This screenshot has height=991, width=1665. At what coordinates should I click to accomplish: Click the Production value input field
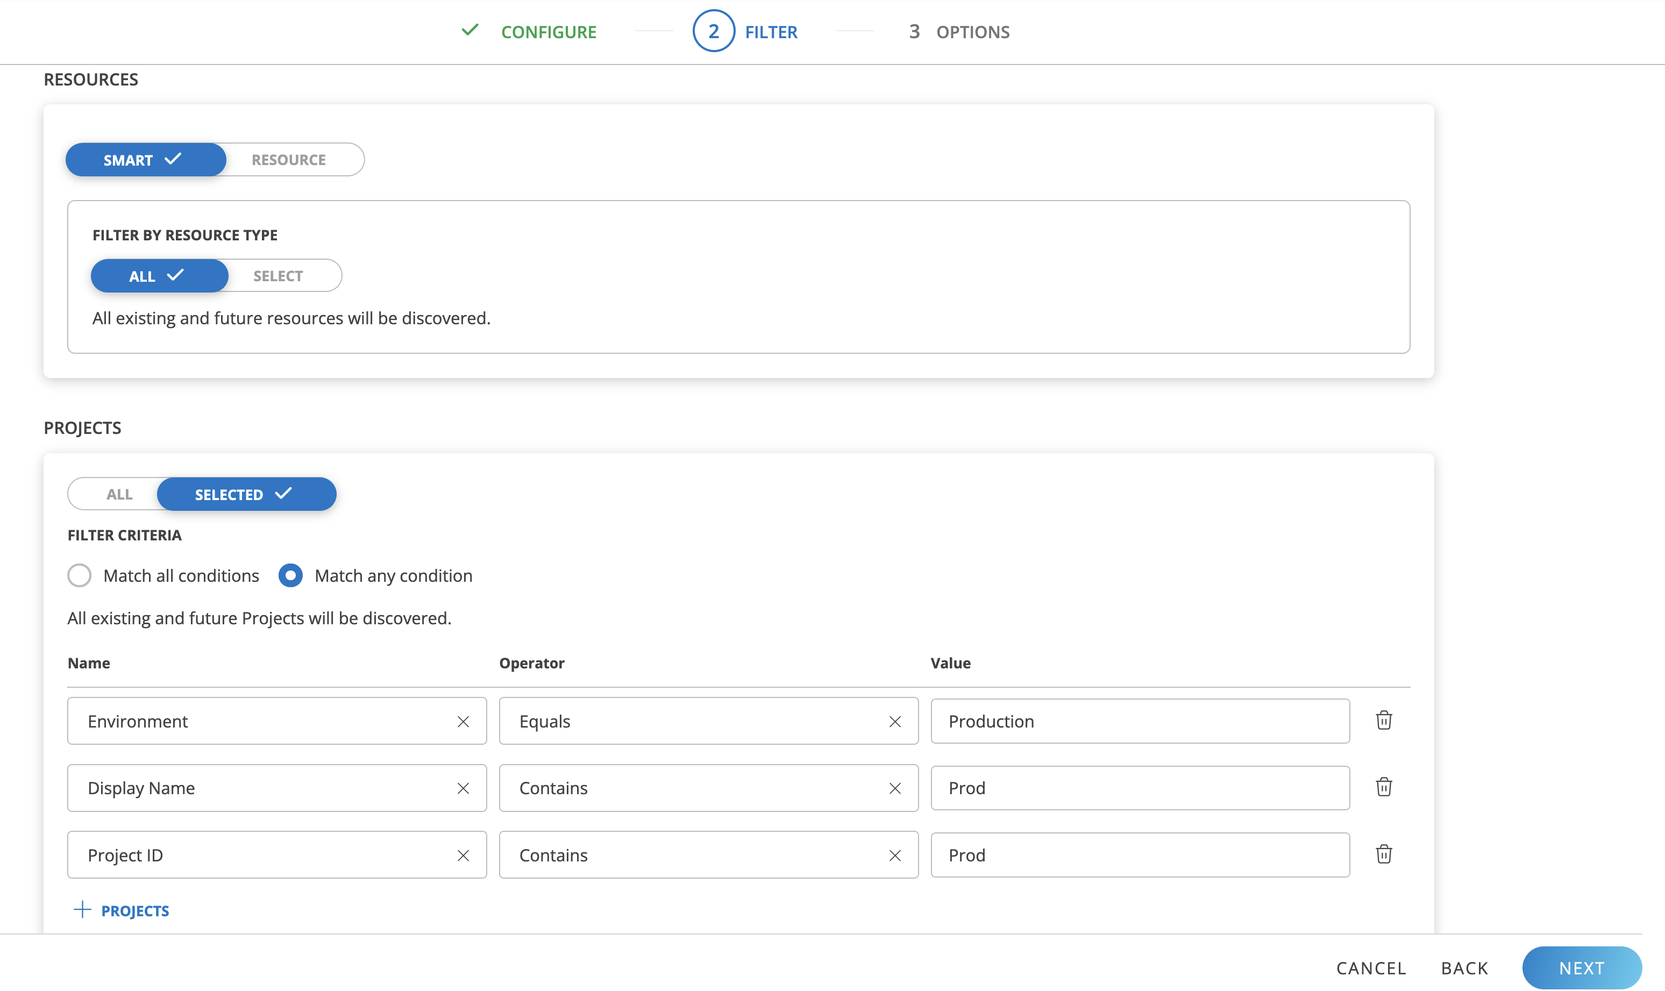tap(1140, 721)
